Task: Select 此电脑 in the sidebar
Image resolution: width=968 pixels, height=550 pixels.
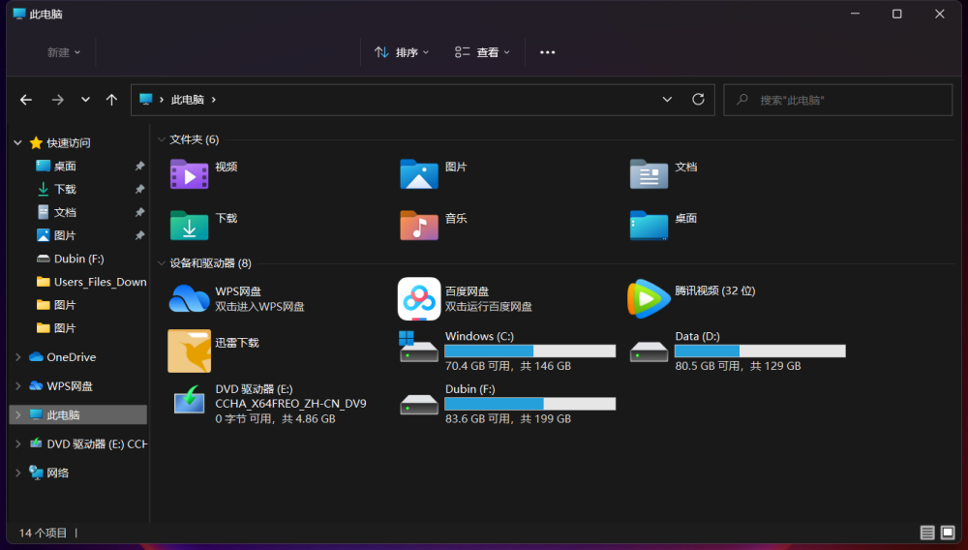Action: [x=77, y=414]
